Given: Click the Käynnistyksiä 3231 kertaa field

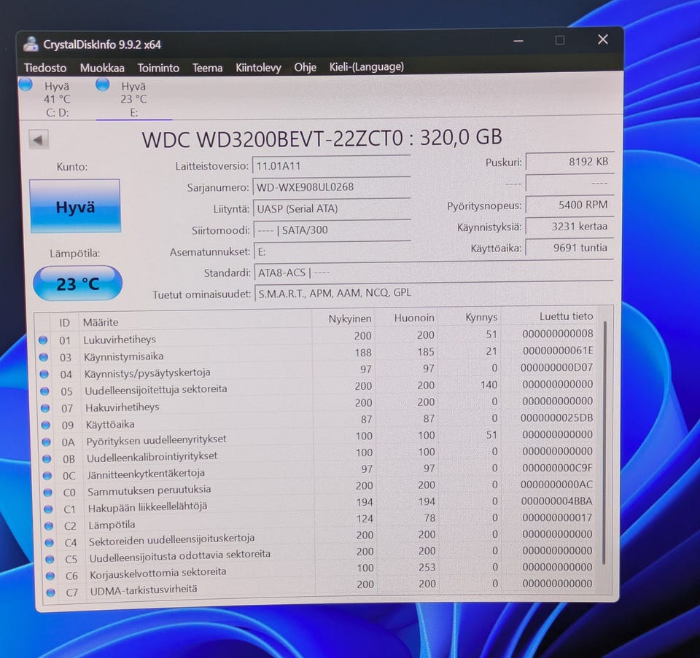Looking at the screenshot, I should [569, 227].
